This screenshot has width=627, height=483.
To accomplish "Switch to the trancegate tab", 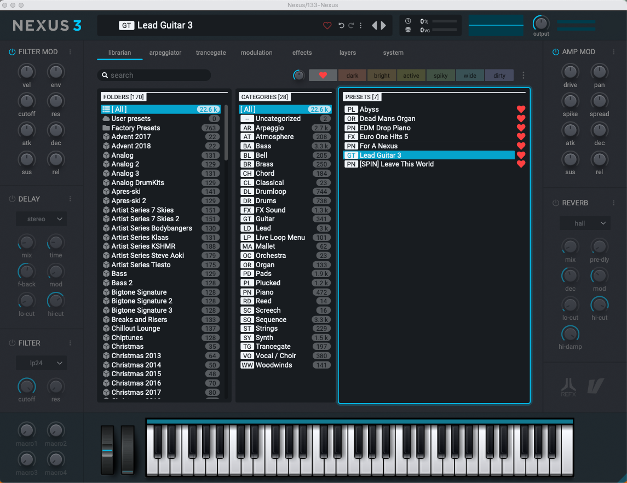I will point(211,53).
